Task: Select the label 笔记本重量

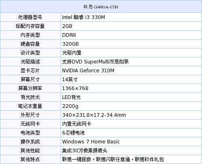Action: (30, 106)
